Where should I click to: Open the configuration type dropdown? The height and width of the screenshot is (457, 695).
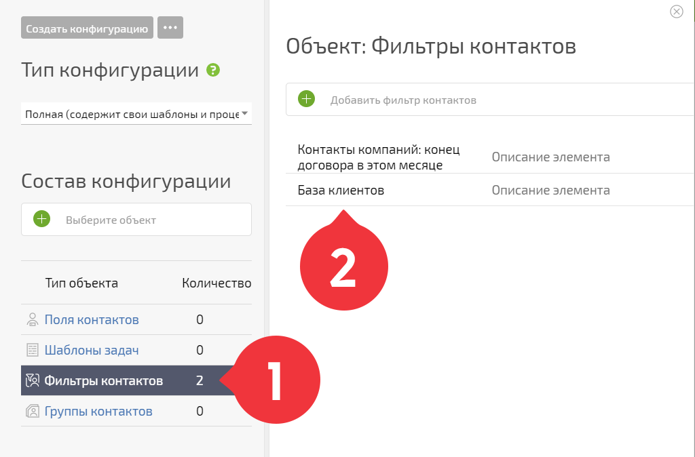pos(136,114)
